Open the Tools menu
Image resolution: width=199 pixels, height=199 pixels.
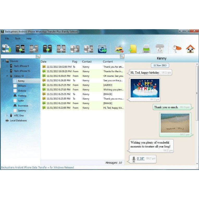click(18, 39)
